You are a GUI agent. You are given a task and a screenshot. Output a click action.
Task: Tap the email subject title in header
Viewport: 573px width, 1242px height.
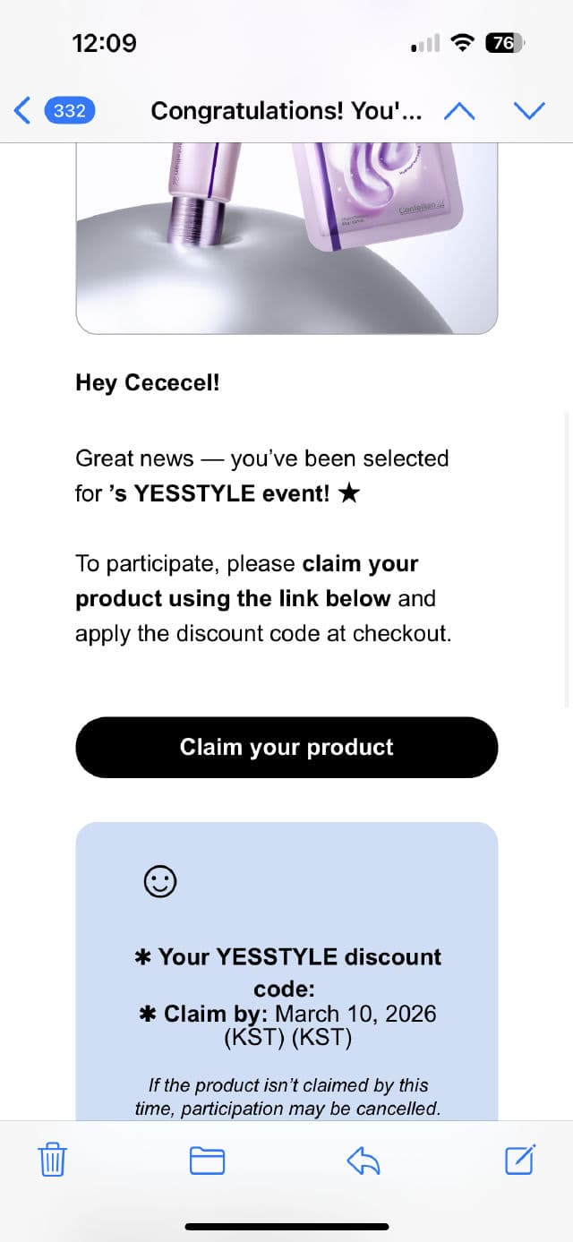(x=286, y=110)
